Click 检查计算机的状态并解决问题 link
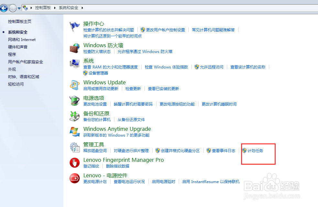Image resolution: width=318 pixels, height=207 pixels. 109,30
